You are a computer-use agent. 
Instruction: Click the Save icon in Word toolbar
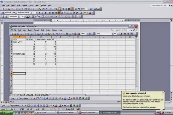pos(9,9)
